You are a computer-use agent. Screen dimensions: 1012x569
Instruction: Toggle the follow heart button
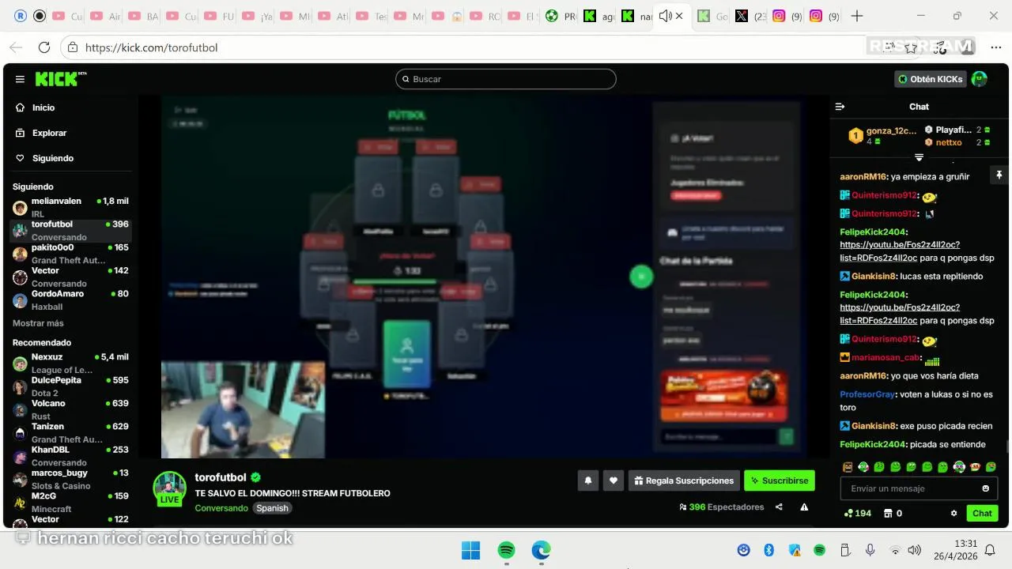[x=613, y=480]
